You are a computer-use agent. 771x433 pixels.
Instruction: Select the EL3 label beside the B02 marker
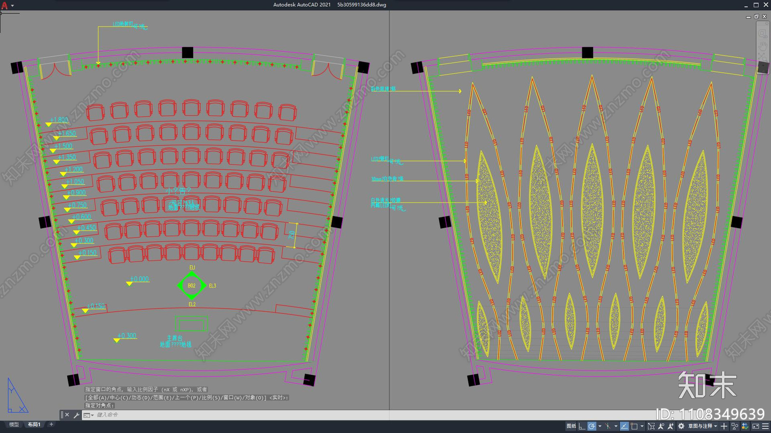pyautogui.click(x=213, y=286)
